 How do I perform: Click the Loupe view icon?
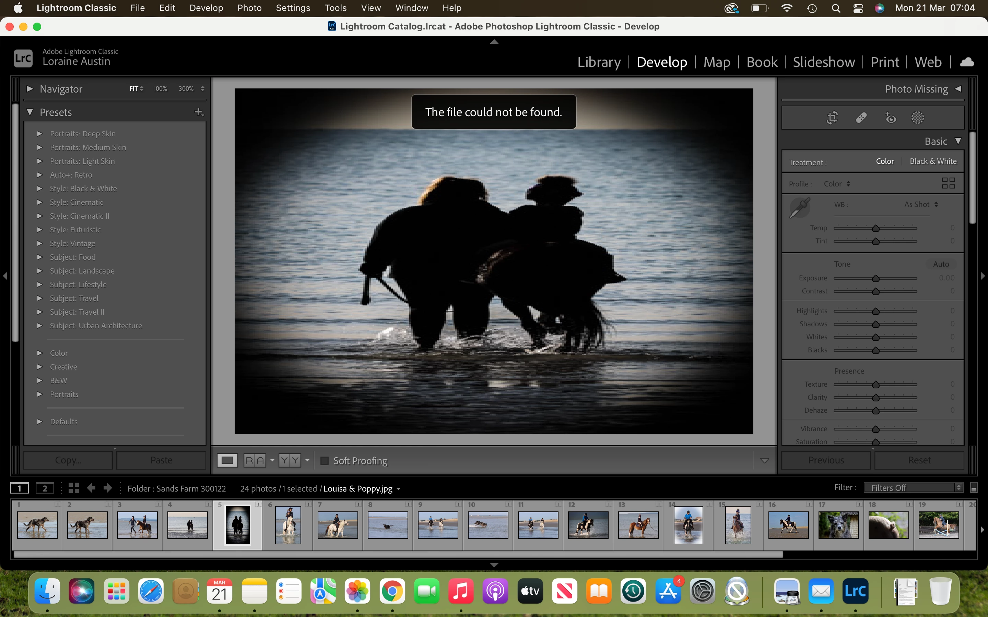click(x=227, y=460)
